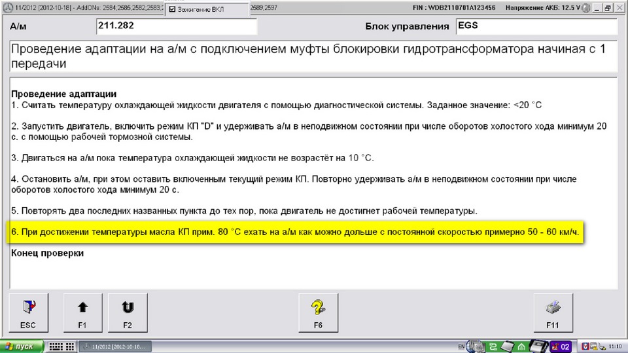
Task: Click the Напряжение АКБ 12.5 V text
Action: pos(543,8)
